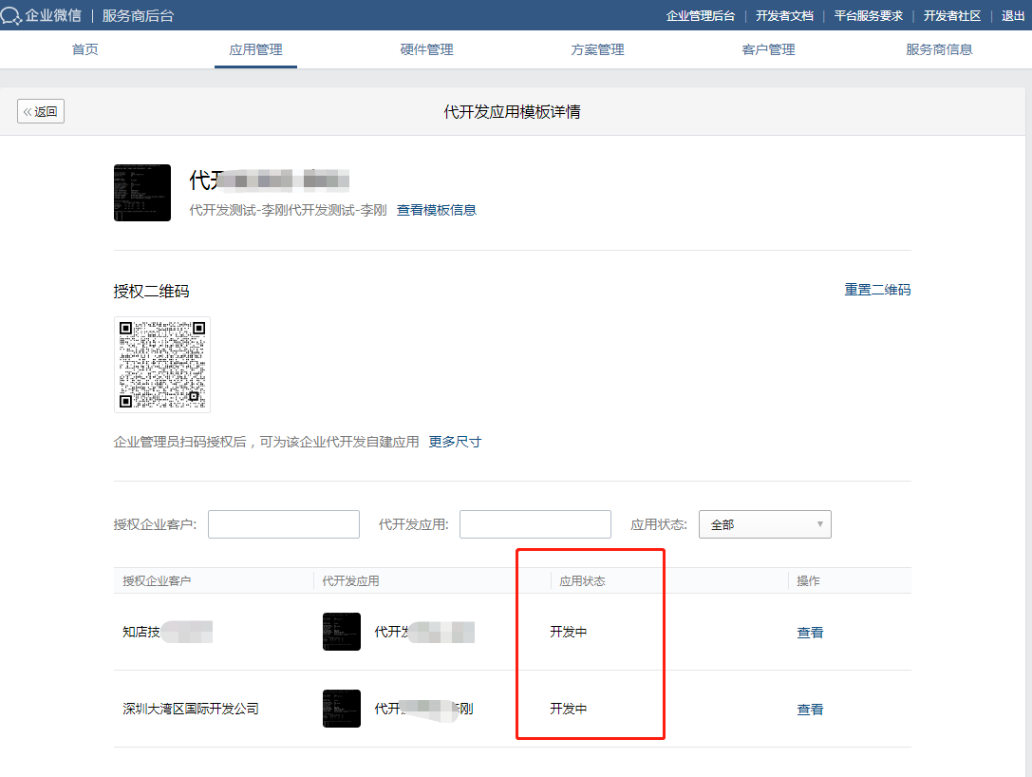The width and height of the screenshot is (1032, 777).
Task: Switch to the 硬件管理 tab
Action: coord(426,49)
